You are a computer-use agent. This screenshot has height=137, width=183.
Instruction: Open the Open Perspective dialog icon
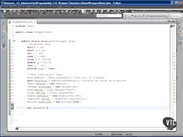126,16
